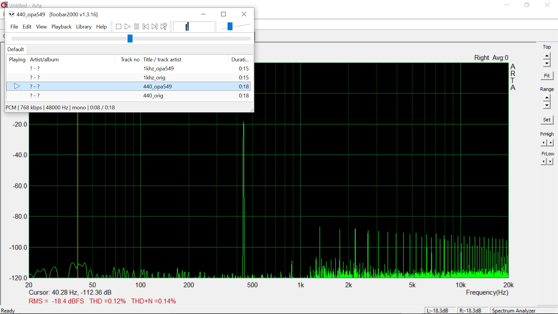
Task: Click the foobar2000 window resize grip
Action: point(252,110)
